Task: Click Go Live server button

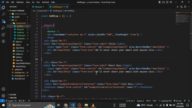Action: pyautogui.click(x=178, y=101)
